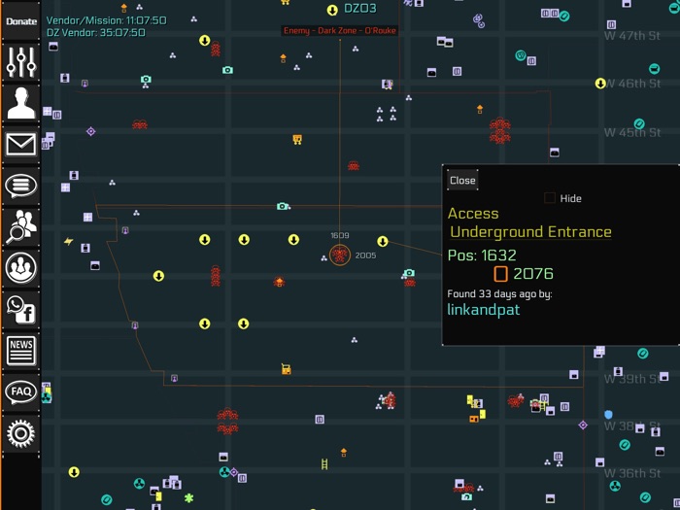Viewport: 680px width, 510px height.
Task: Click the green asterisk marker
Action: point(188,497)
